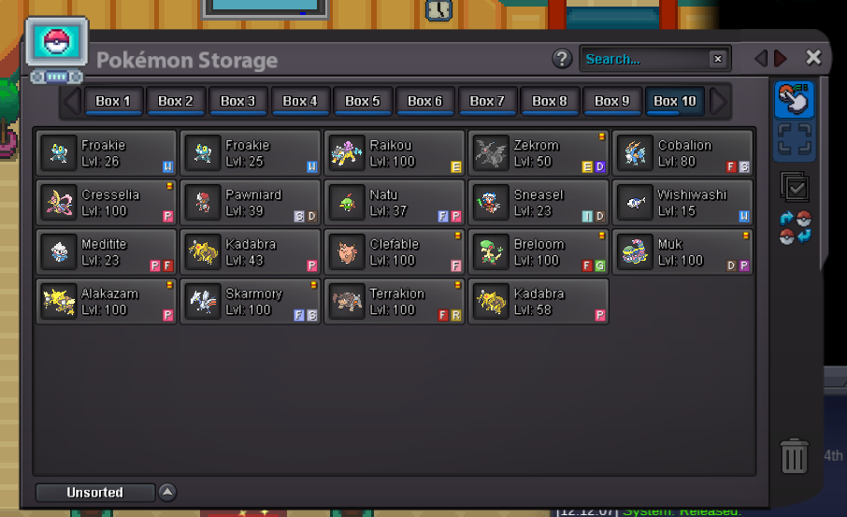Screen dimensions: 847x517
Task: Click the help question mark icon
Action: (x=562, y=58)
